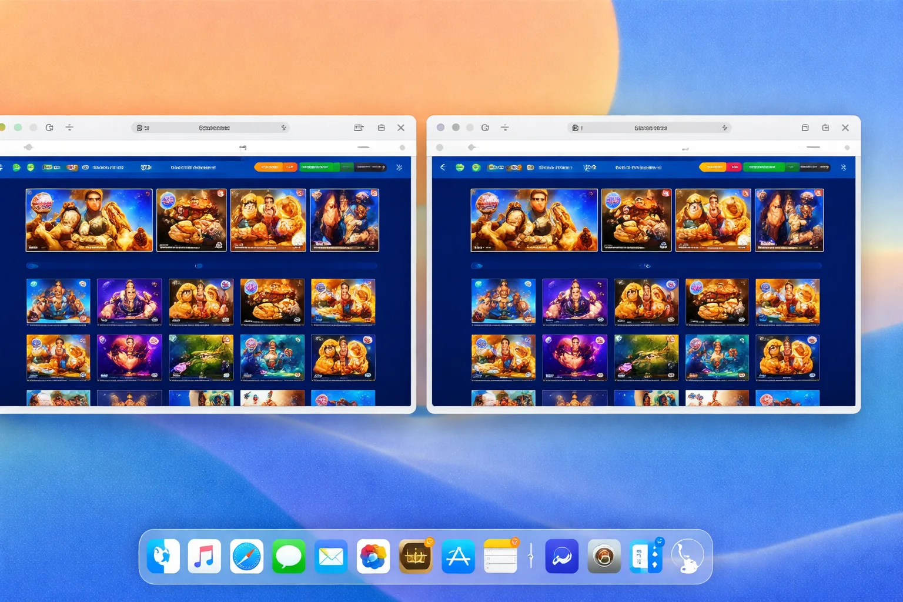This screenshot has height=602, width=903.
Task: Open the Photos app in the dock
Action: (373, 556)
